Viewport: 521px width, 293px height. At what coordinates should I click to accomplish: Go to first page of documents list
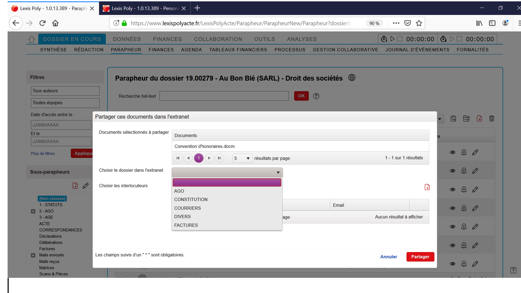tap(178, 158)
